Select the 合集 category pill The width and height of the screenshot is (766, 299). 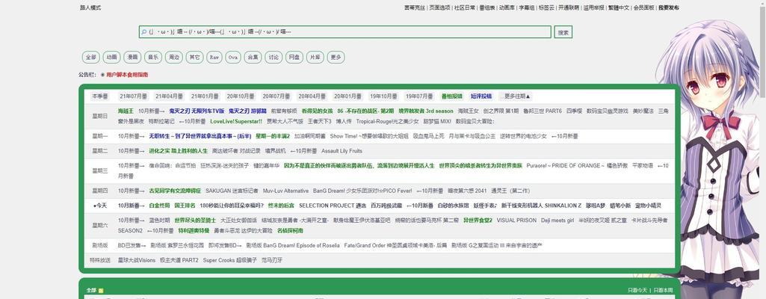253,57
